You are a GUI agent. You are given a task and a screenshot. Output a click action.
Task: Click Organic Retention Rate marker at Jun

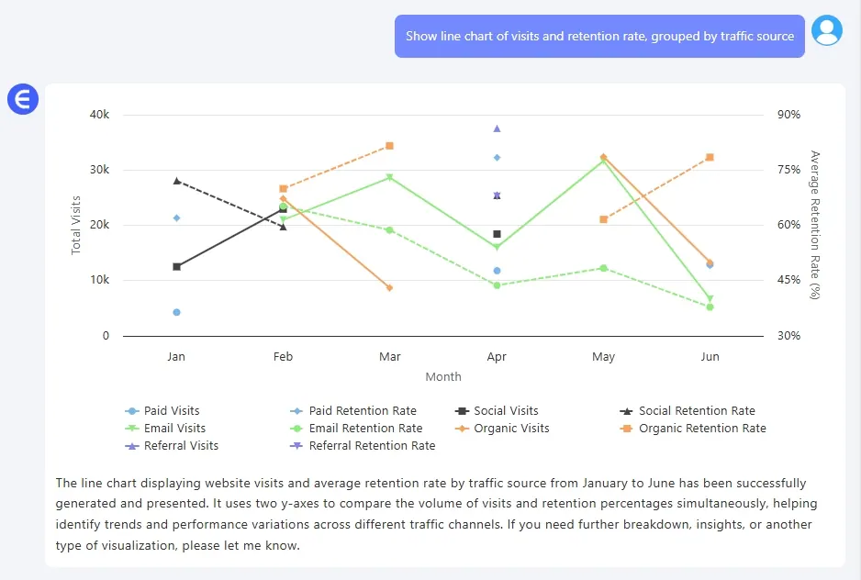710,158
